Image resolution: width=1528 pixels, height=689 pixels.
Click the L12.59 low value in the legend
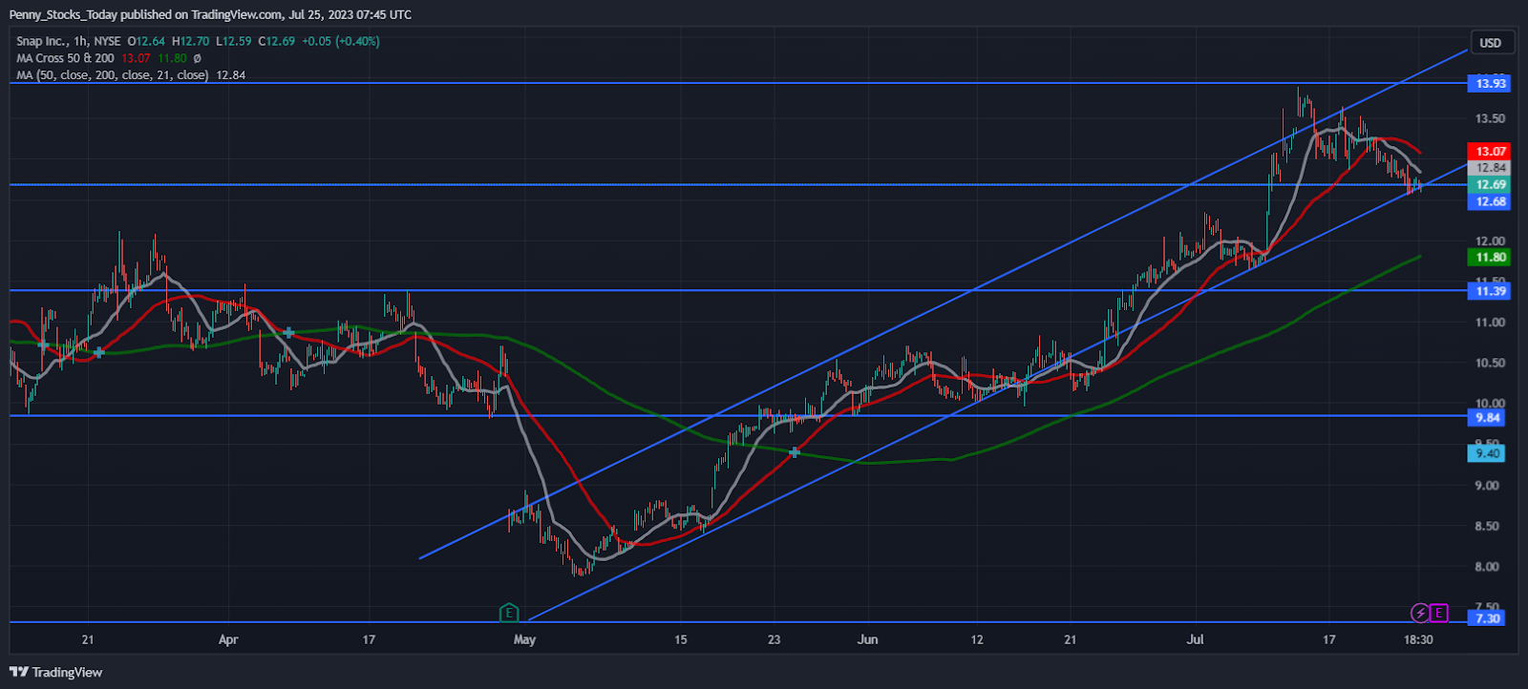[x=234, y=41]
